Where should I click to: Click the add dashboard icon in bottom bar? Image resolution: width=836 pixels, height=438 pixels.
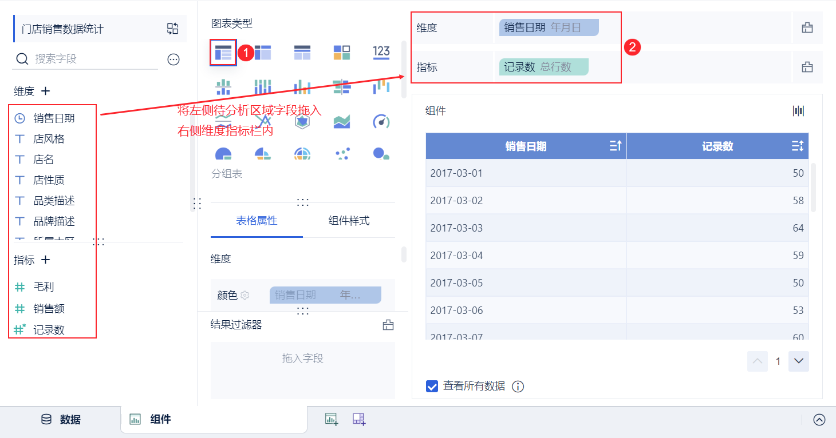359,419
